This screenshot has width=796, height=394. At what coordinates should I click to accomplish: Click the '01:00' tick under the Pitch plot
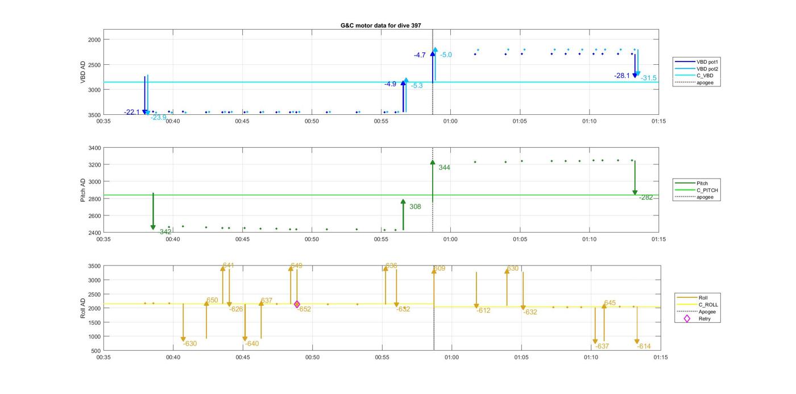(x=450, y=239)
